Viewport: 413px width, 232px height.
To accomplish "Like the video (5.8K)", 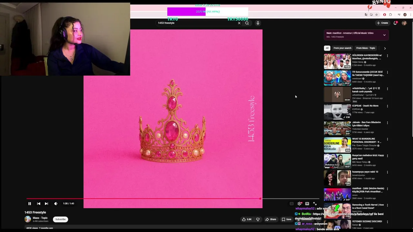I will pos(247,219).
